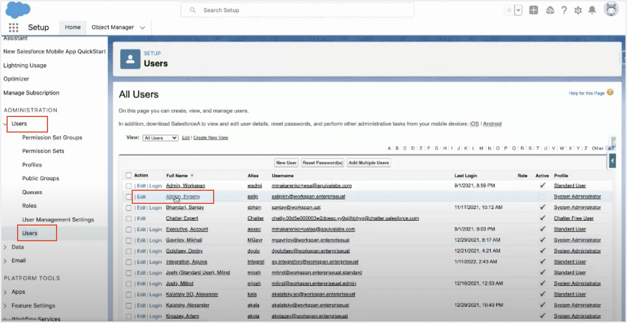Click Login for Bhandari, Sanjay
The image size is (627, 323).
[155, 208]
